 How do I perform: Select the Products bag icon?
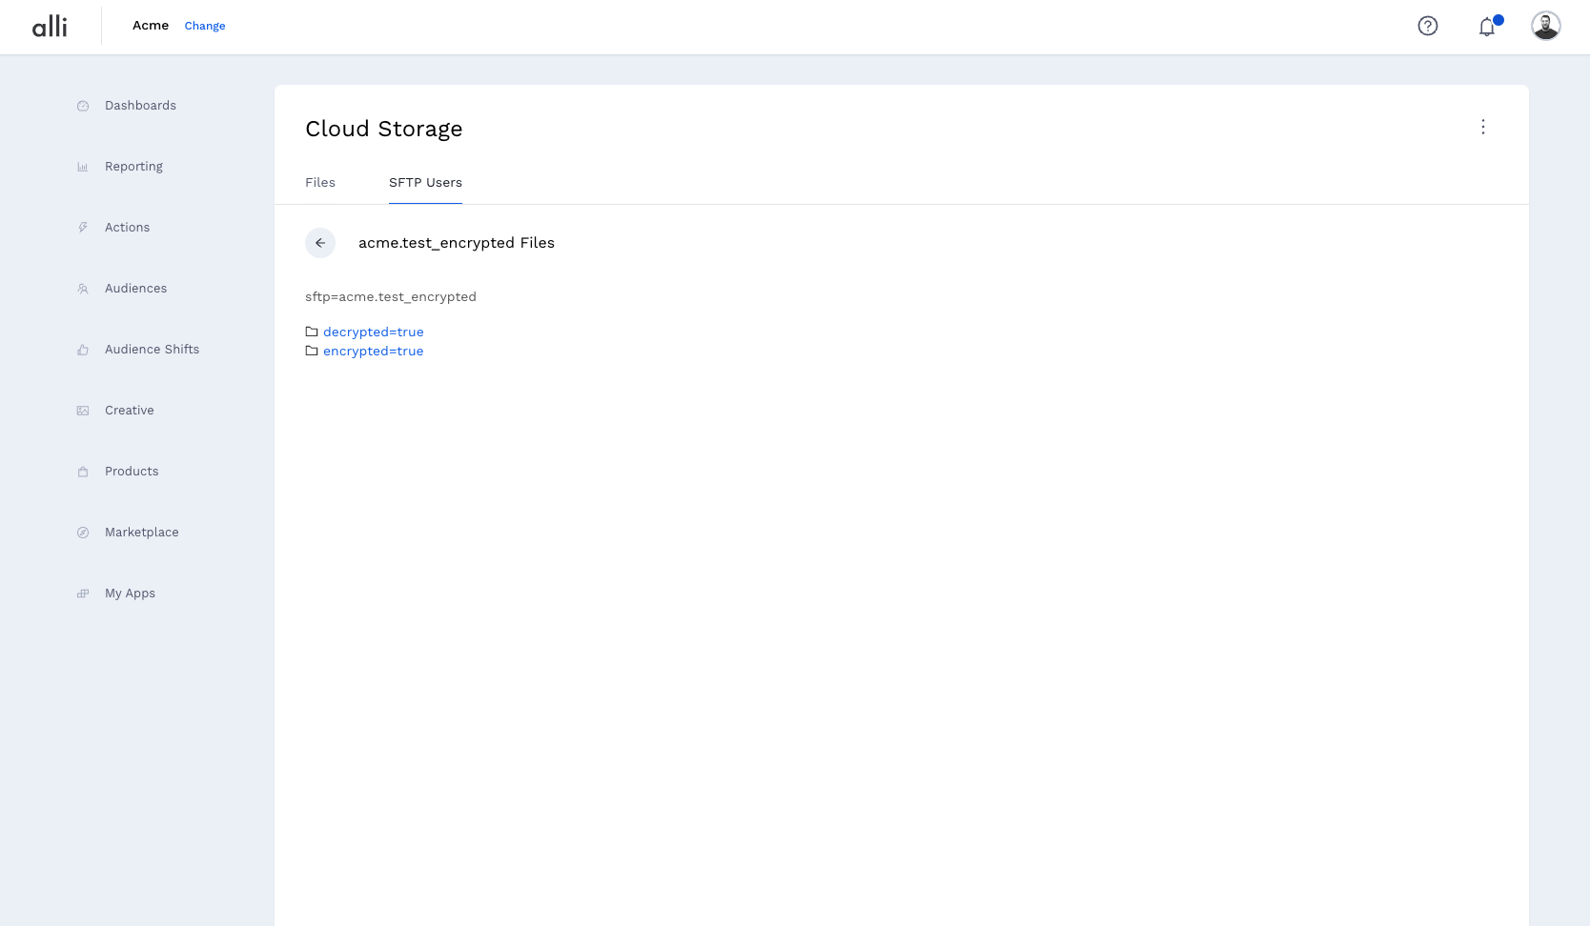(x=84, y=471)
